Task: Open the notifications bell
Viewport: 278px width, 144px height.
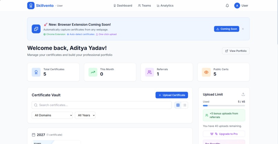Action: click(x=227, y=5)
